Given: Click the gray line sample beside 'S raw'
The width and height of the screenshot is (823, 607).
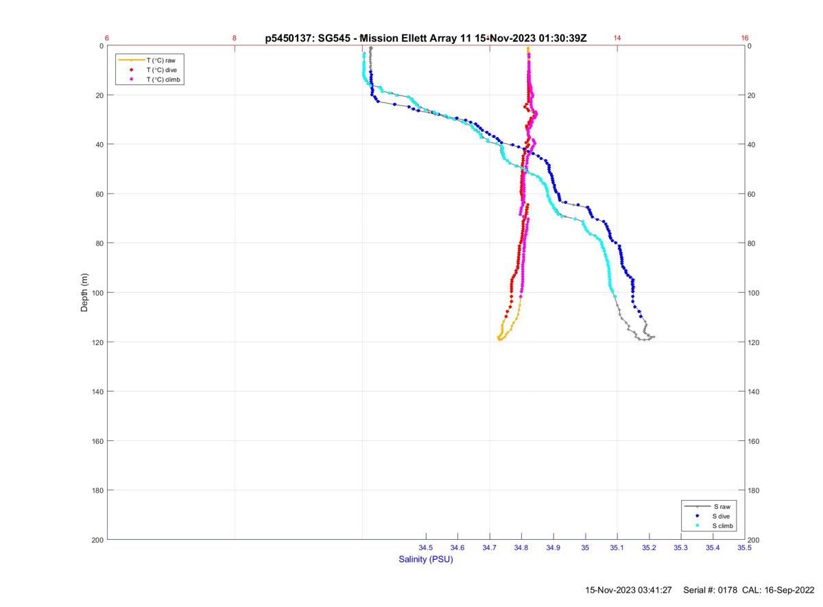Looking at the screenshot, I should 697,506.
